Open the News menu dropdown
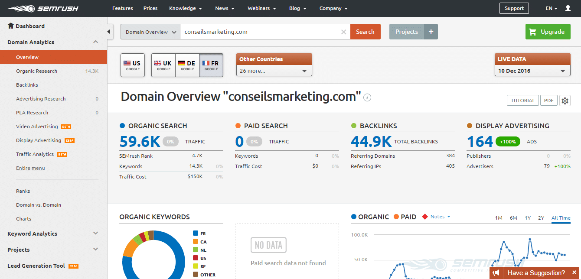581x279 pixels. pos(225,8)
